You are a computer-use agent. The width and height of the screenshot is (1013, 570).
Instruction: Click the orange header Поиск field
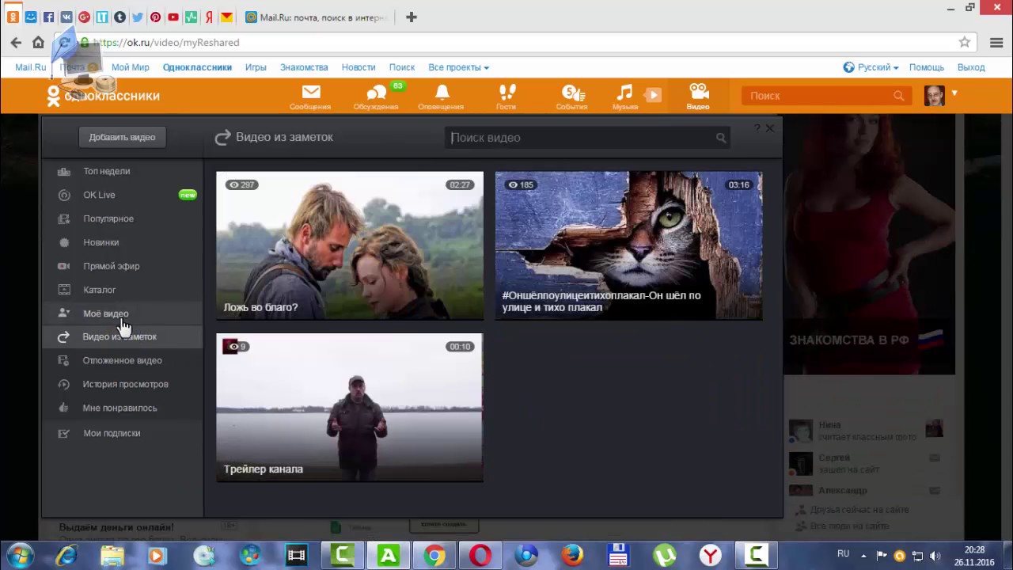pos(825,96)
